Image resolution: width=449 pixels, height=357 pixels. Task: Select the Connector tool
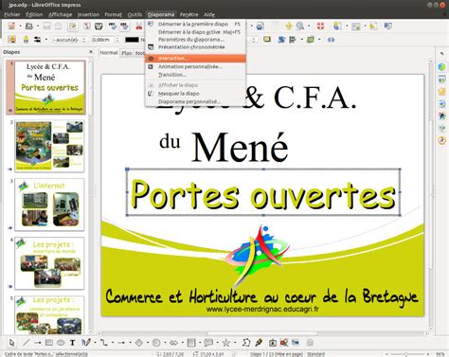tap(104, 342)
